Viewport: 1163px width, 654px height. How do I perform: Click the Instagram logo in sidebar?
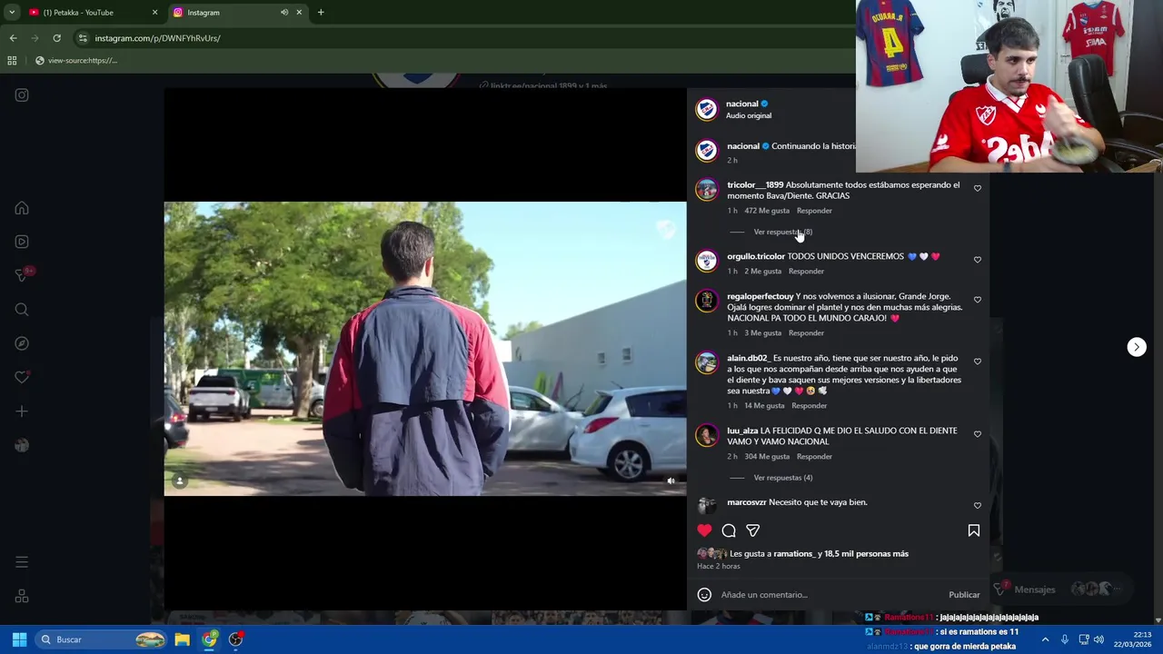click(22, 95)
